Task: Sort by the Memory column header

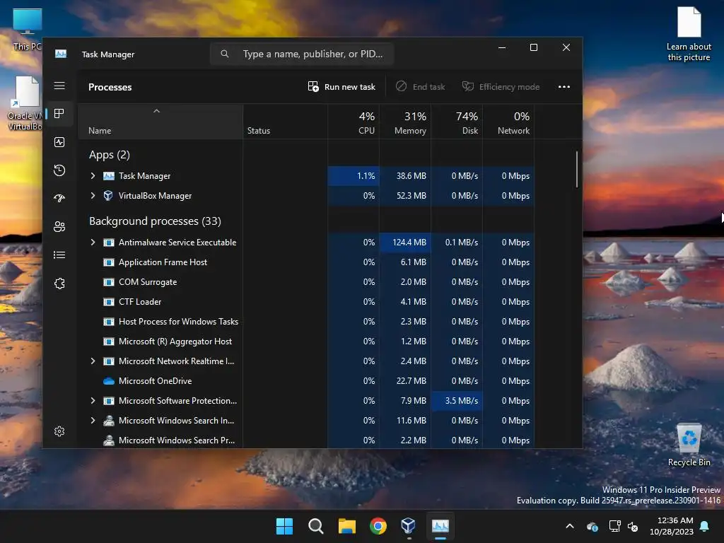Action: (x=405, y=122)
